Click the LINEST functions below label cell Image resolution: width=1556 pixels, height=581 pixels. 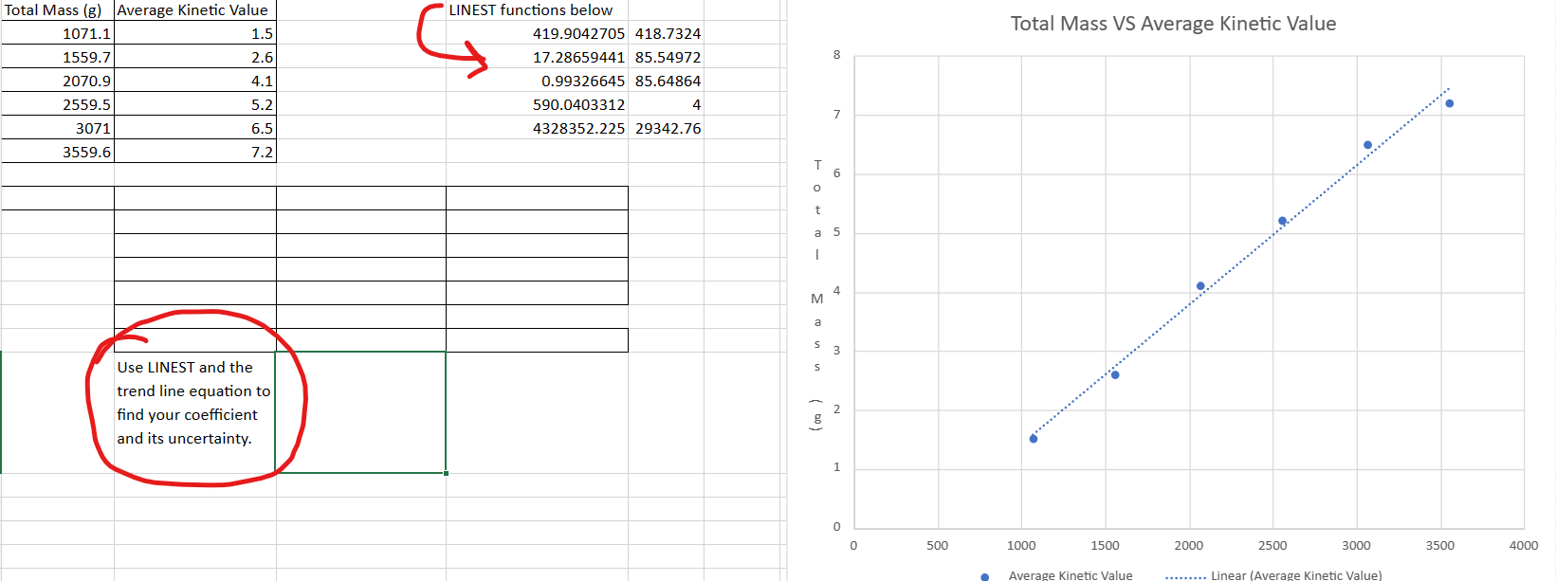pos(537,9)
